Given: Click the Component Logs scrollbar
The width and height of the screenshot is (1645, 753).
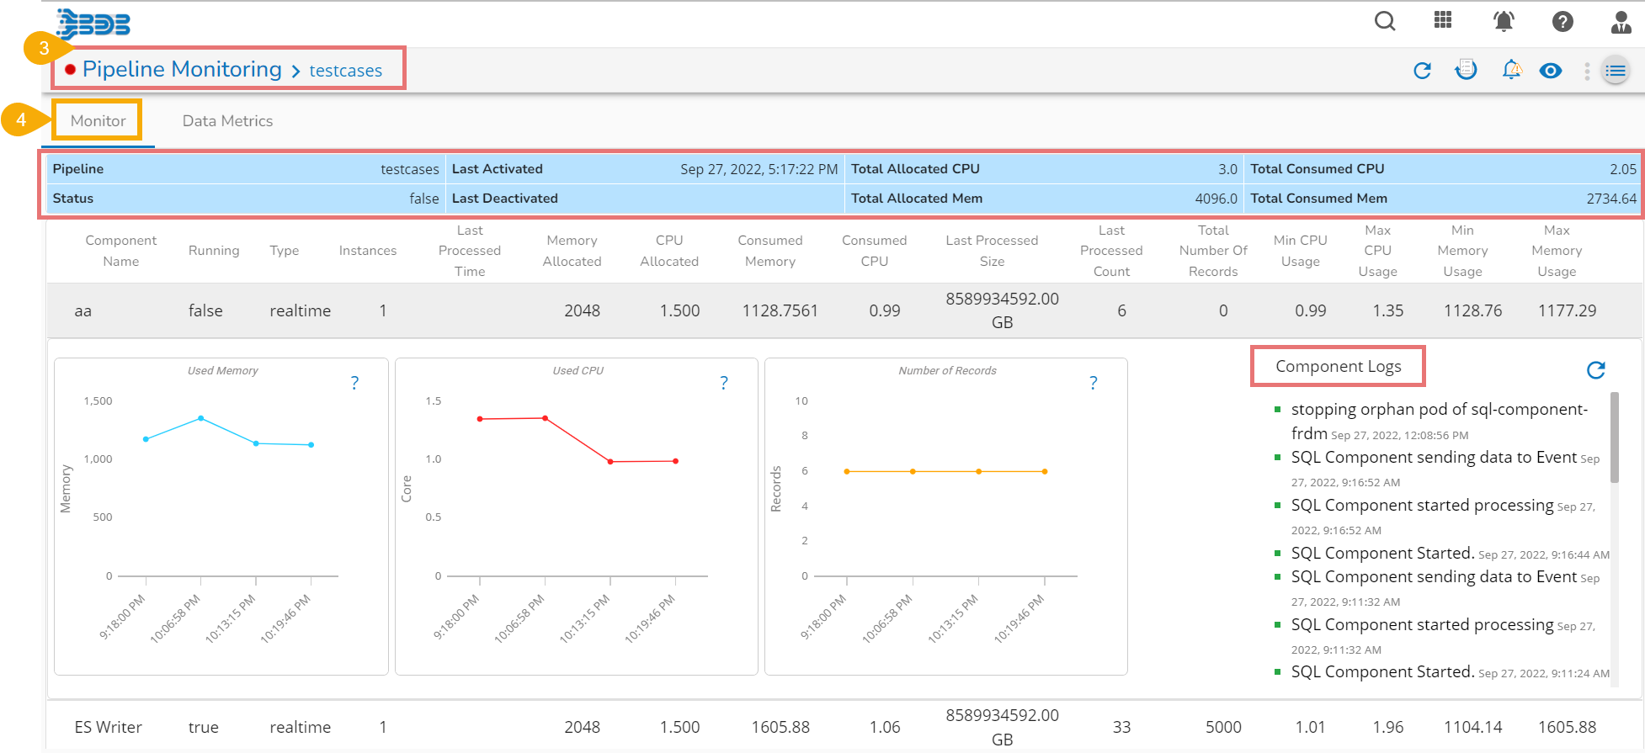Looking at the screenshot, I should click(1614, 437).
